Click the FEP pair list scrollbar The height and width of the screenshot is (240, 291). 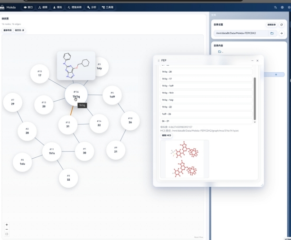[x=255, y=99]
